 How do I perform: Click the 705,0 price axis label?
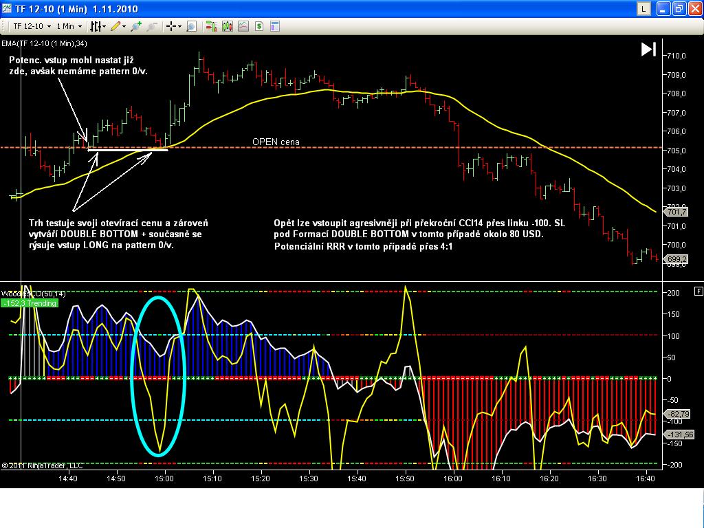[x=676, y=151]
